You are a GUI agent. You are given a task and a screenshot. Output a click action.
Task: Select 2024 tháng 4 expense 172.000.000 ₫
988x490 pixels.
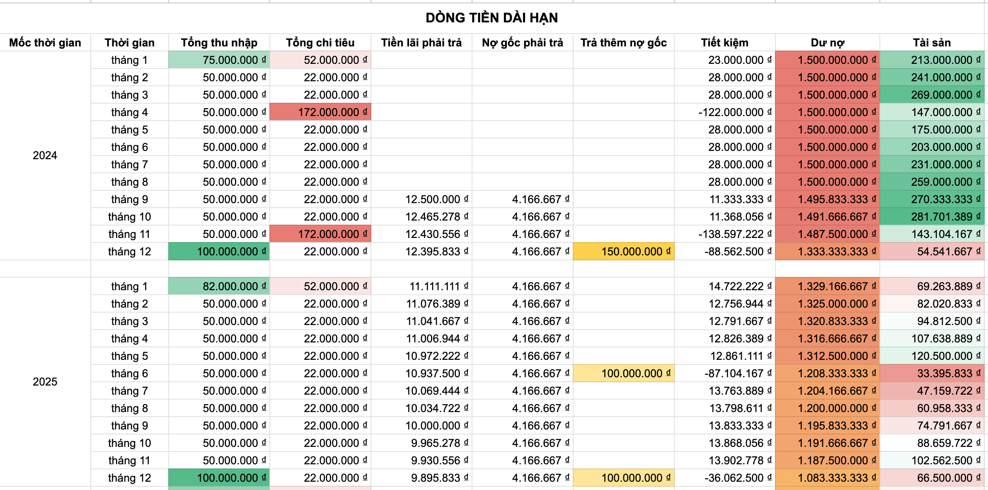point(320,112)
